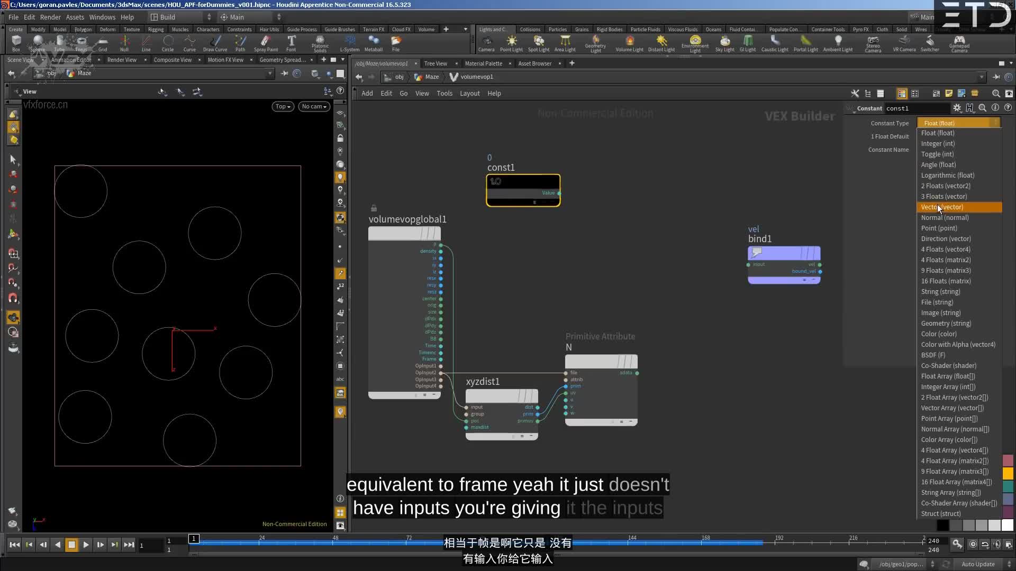Screen dimensions: 1016x571
Task: Open the Top view orientation dropdown
Action: (283, 106)
